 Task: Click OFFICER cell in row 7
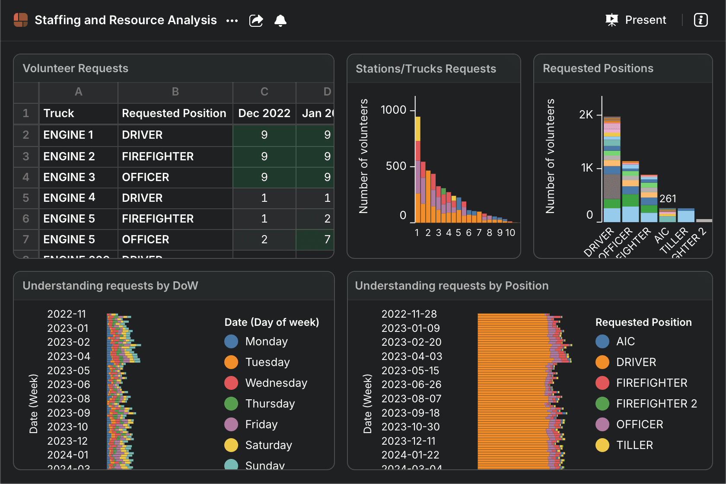[x=175, y=239]
